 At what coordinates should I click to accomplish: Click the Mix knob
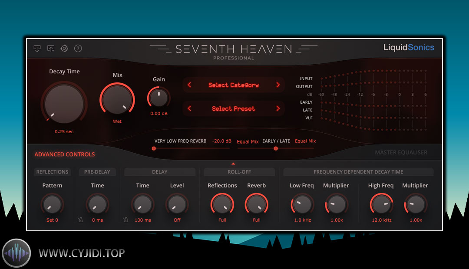(x=117, y=99)
